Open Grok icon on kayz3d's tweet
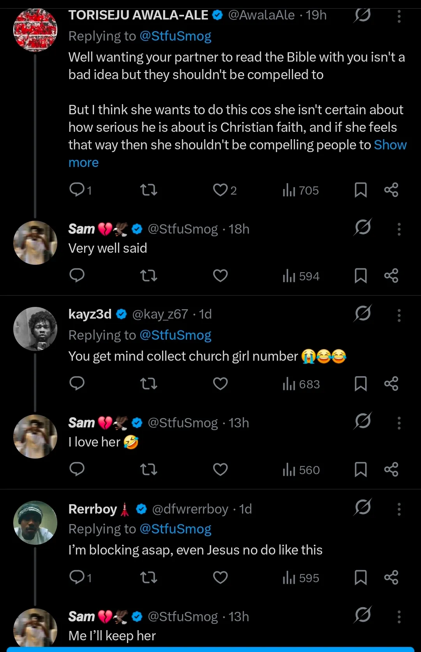 coord(363,314)
